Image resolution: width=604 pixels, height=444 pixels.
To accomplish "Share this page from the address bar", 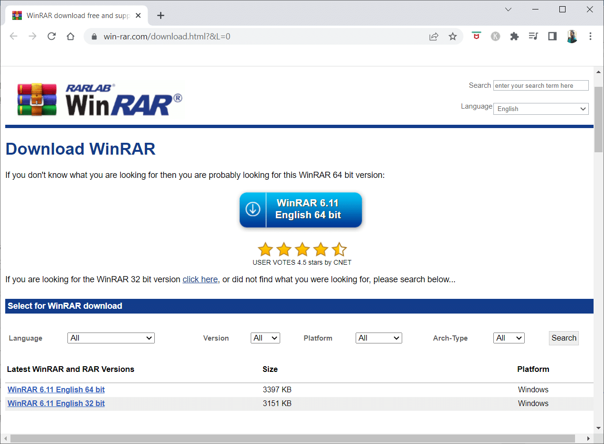I will click(434, 37).
